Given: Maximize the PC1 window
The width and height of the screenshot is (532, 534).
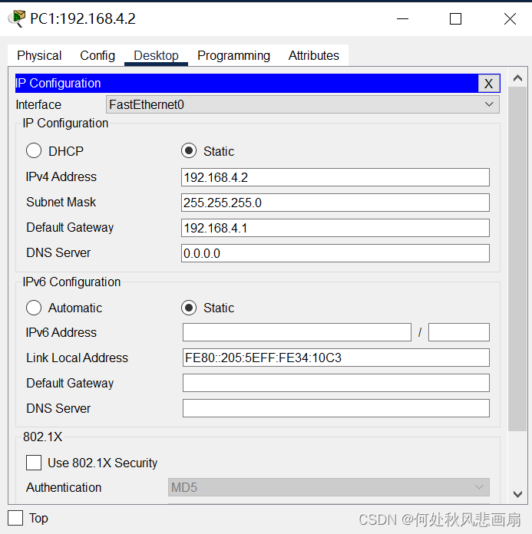Looking at the screenshot, I should 455,19.
